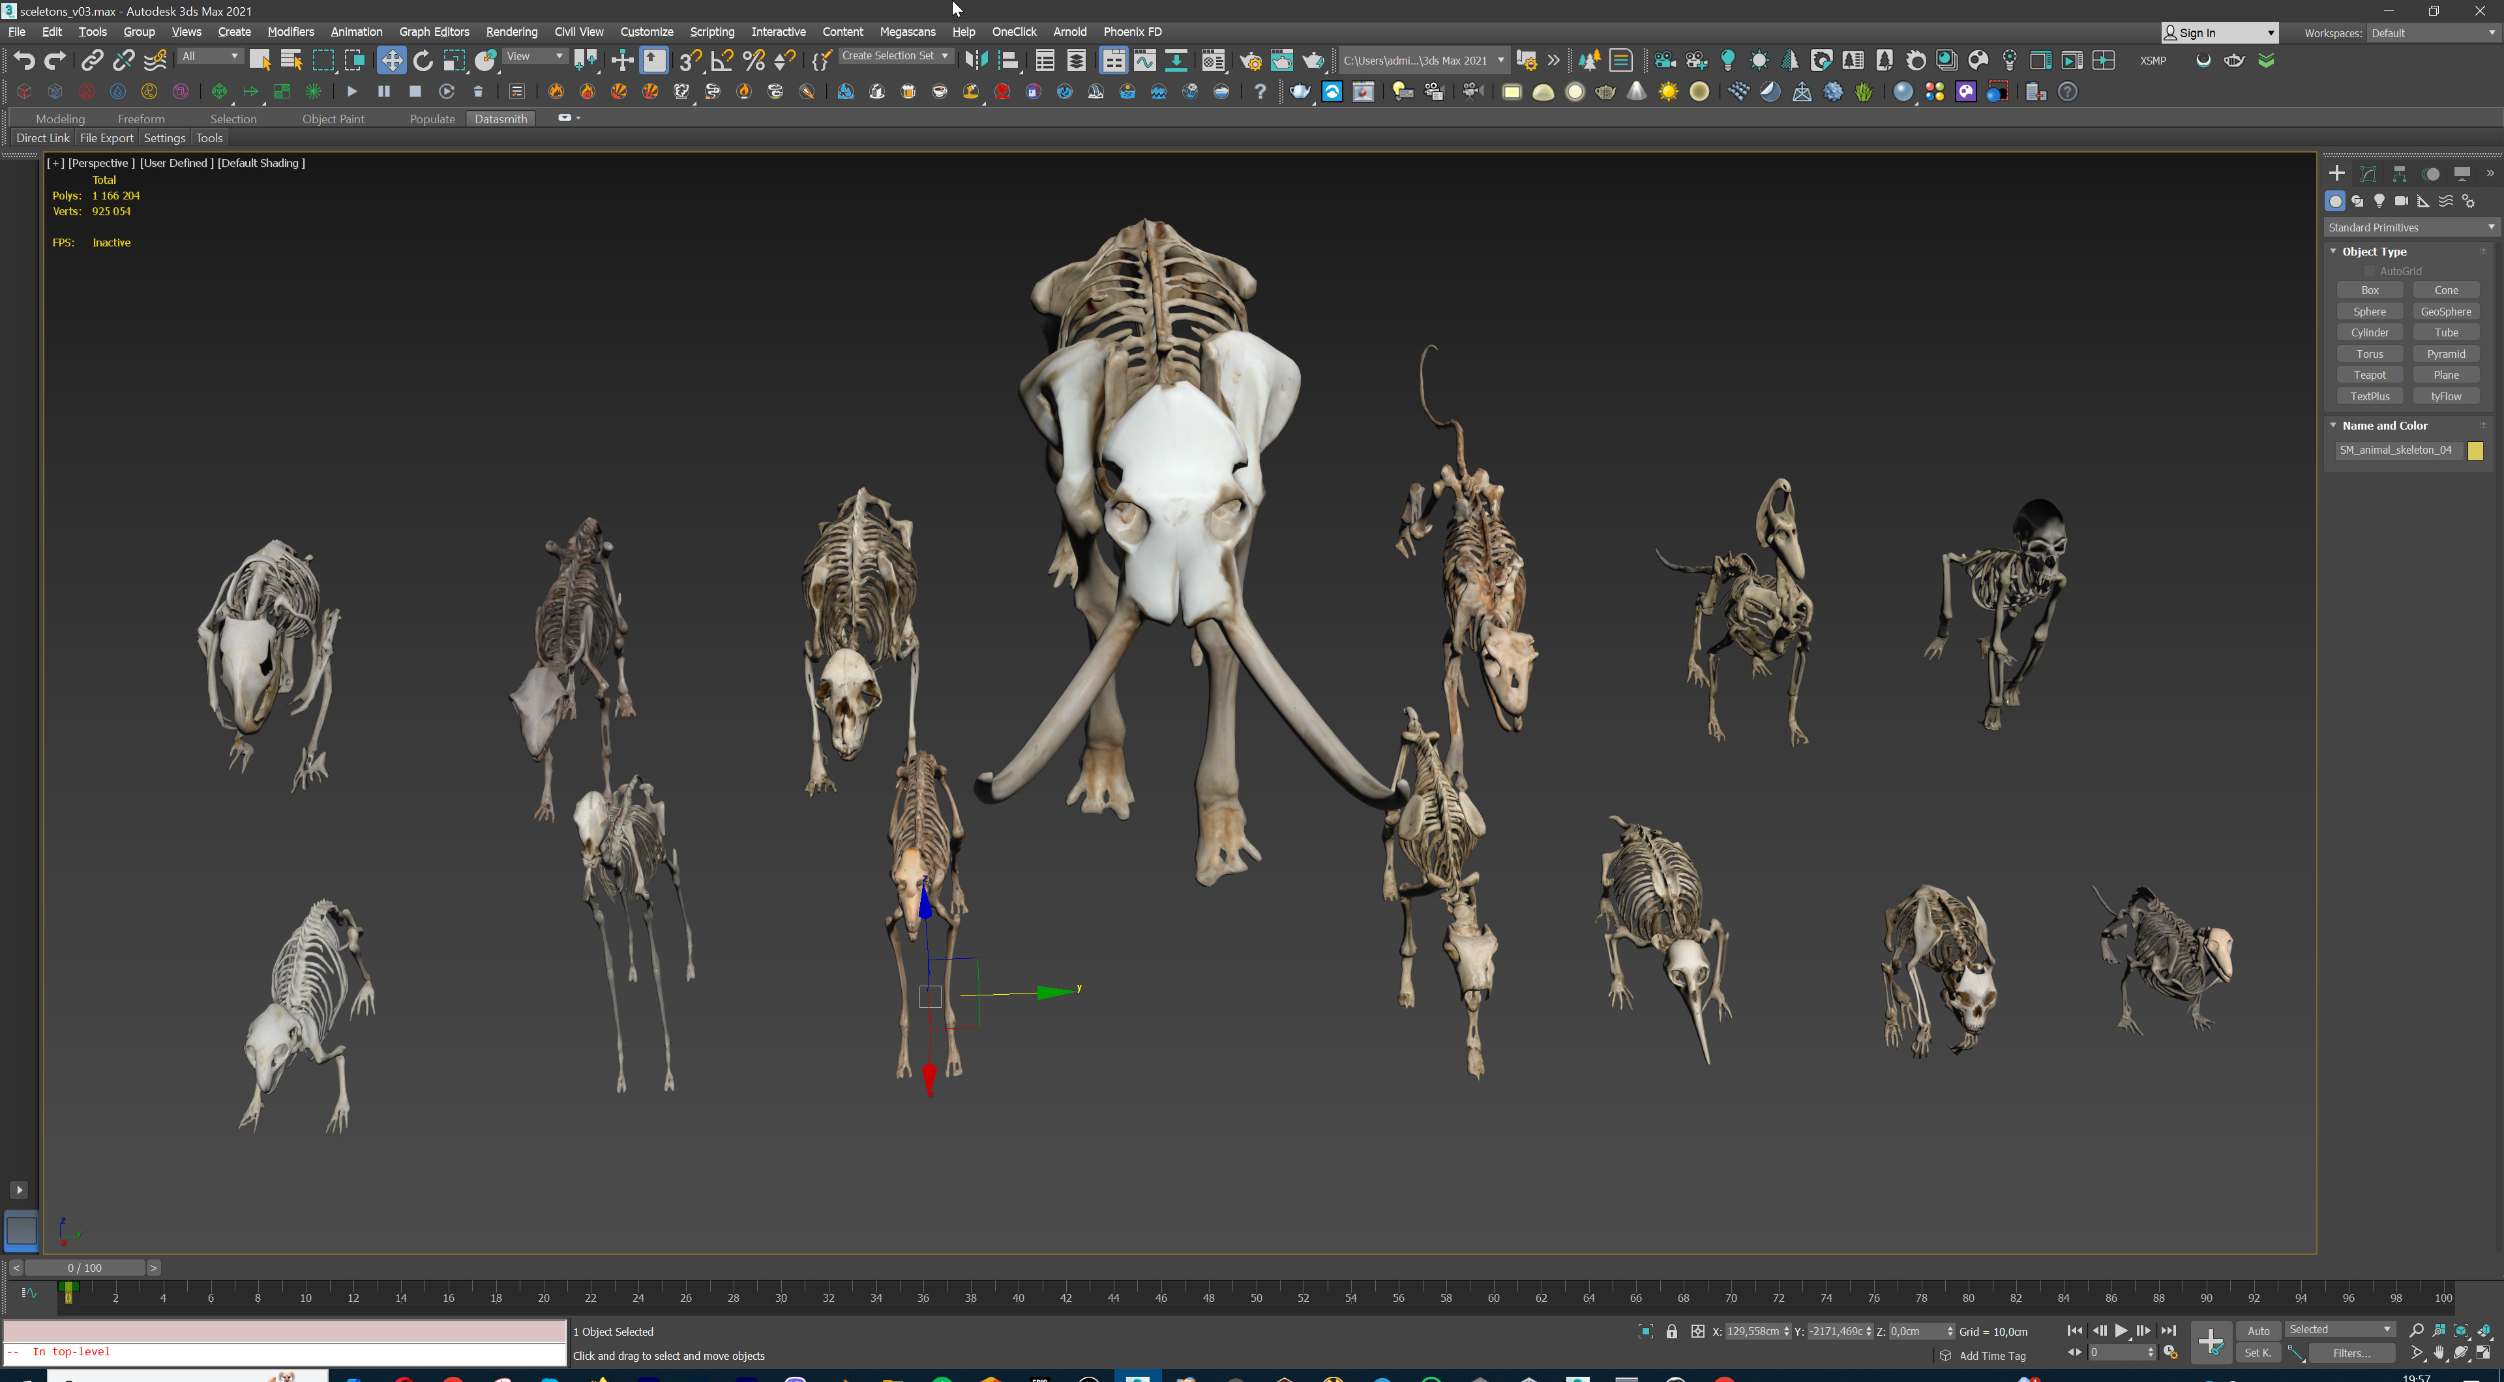Toggle Absolute/Offset transform type-in mode

[x=1697, y=1331]
